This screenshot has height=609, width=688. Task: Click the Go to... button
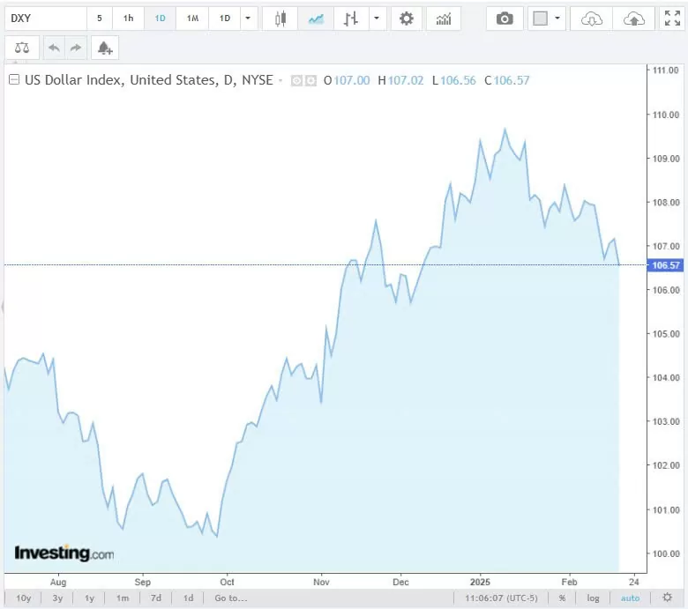tap(230, 598)
